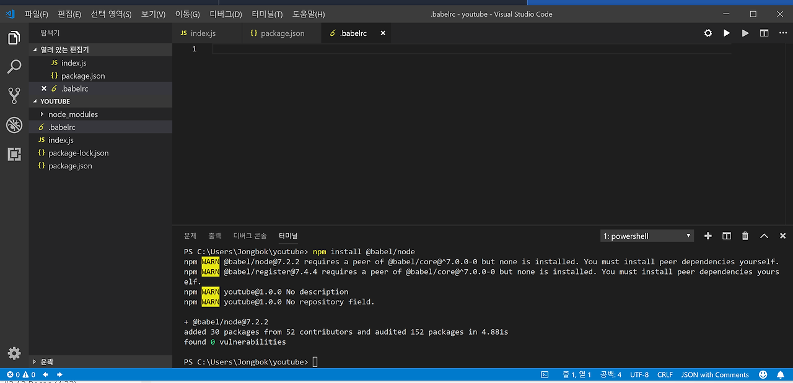Switch to the Output (출력) panel tab
This screenshot has width=793, height=383.
214,236
